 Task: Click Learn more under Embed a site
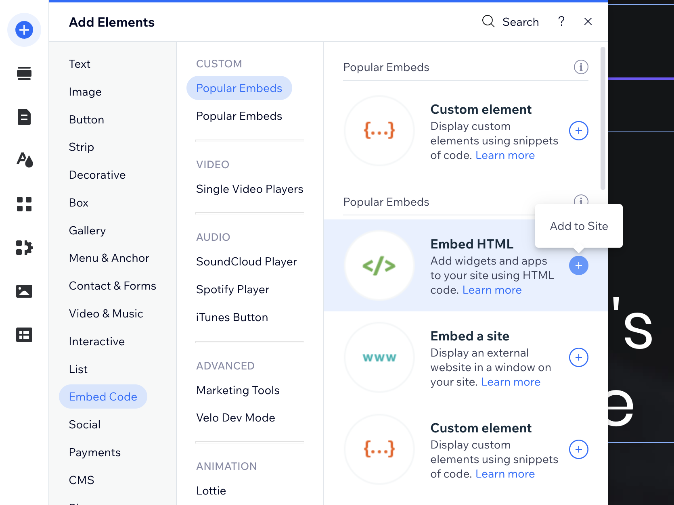tap(511, 382)
